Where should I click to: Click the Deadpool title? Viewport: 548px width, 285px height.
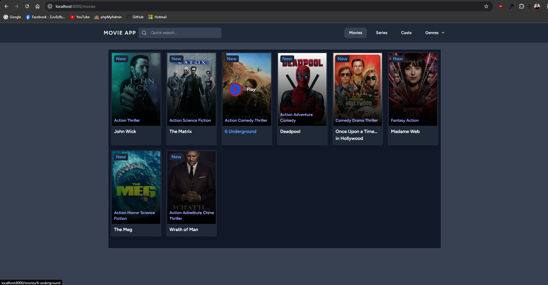[x=290, y=132]
